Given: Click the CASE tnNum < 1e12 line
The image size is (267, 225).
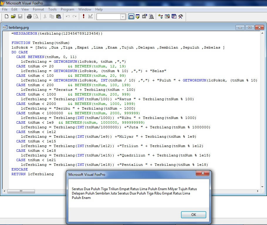Looking at the screenshot, I should click(36, 132).
